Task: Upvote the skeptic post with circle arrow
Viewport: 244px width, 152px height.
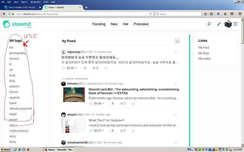Action: [91, 131]
